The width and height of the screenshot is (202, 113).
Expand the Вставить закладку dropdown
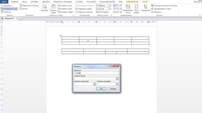[x=117, y=84]
